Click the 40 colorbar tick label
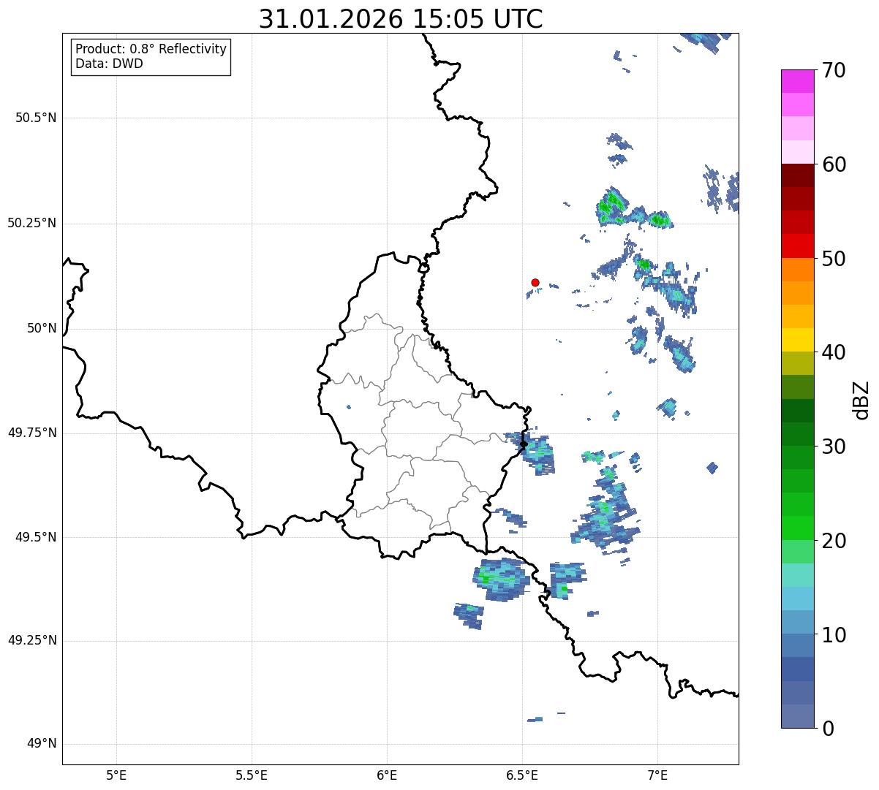Screen dimensions: 879x790 pos(834,352)
